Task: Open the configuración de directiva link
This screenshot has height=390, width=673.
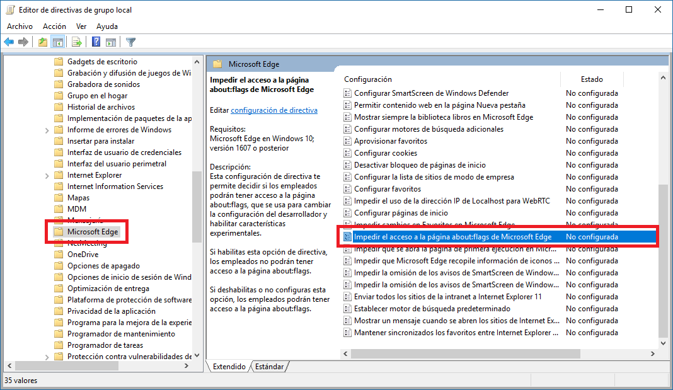Action: pos(274,110)
